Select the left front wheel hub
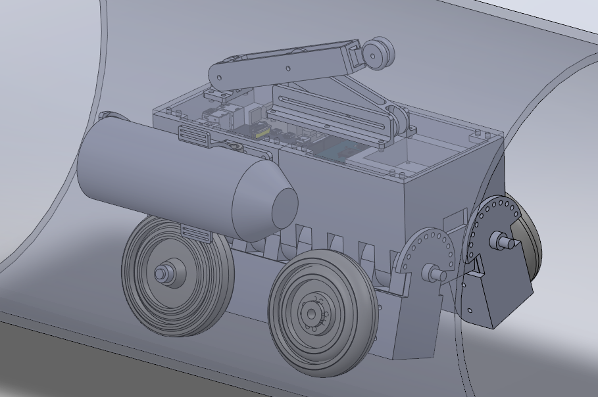The image size is (598, 397). 163,273
